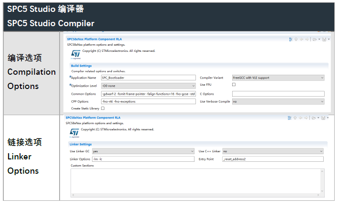Open the Compiler Variant dropdown FreeGCC with VLE support
The width and height of the screenshot is (338, 207).
[x=278, y=78]
